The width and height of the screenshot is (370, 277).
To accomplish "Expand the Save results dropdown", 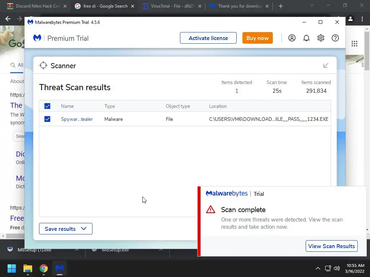I will point(66,229).
